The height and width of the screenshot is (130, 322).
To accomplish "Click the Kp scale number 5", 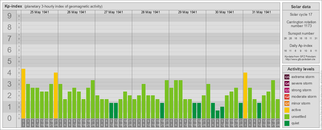I will (10, 61).
